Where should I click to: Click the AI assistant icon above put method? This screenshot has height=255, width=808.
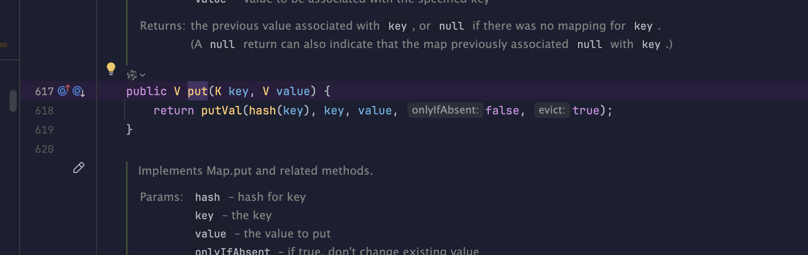132,75
